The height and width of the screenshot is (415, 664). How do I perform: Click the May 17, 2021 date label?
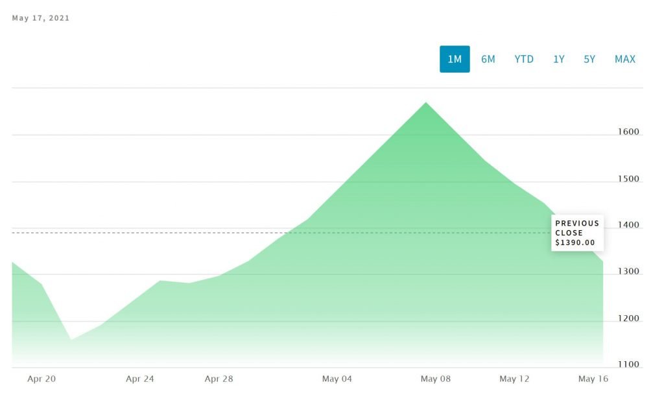coord(41,18)
